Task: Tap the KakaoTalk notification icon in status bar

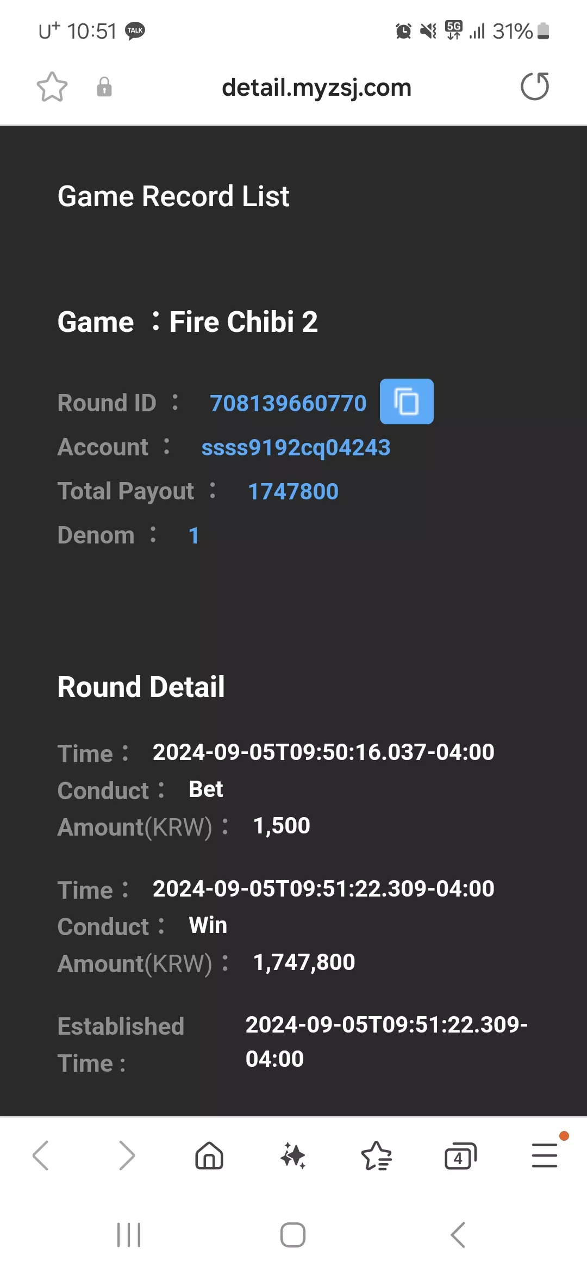Action: tap(135, 30)
